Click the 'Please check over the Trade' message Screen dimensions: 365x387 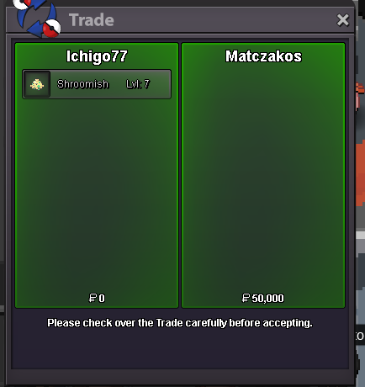180,323
